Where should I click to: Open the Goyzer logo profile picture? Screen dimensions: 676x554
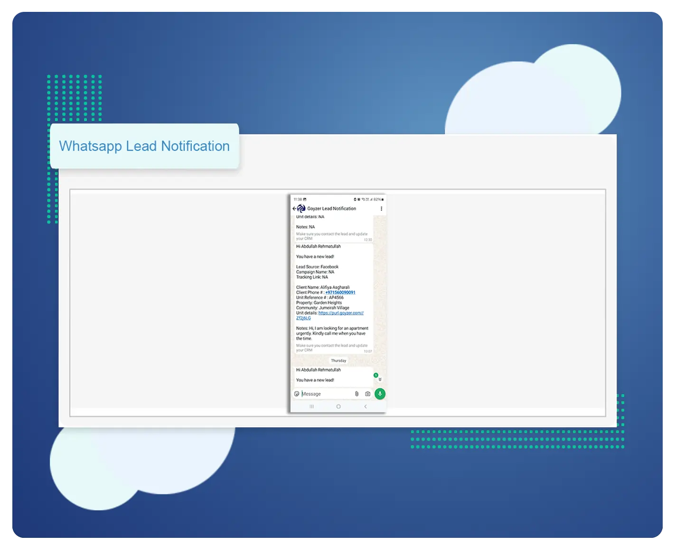[x=301, y=209]
